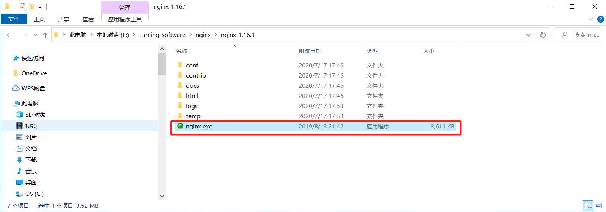Click the refresh button in address bar
Screen dimensions: 606x212
click(543, 35)
